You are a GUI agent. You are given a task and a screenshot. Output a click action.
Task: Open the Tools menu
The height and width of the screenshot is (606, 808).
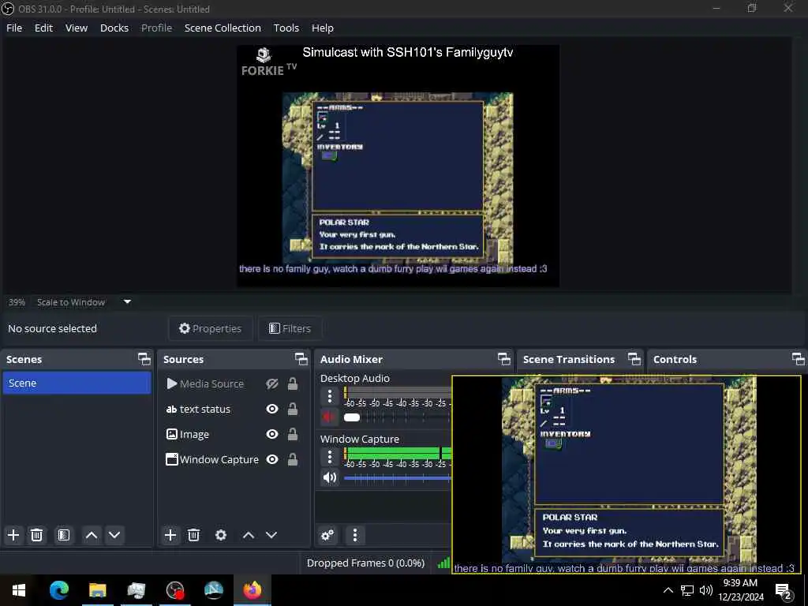286,28
